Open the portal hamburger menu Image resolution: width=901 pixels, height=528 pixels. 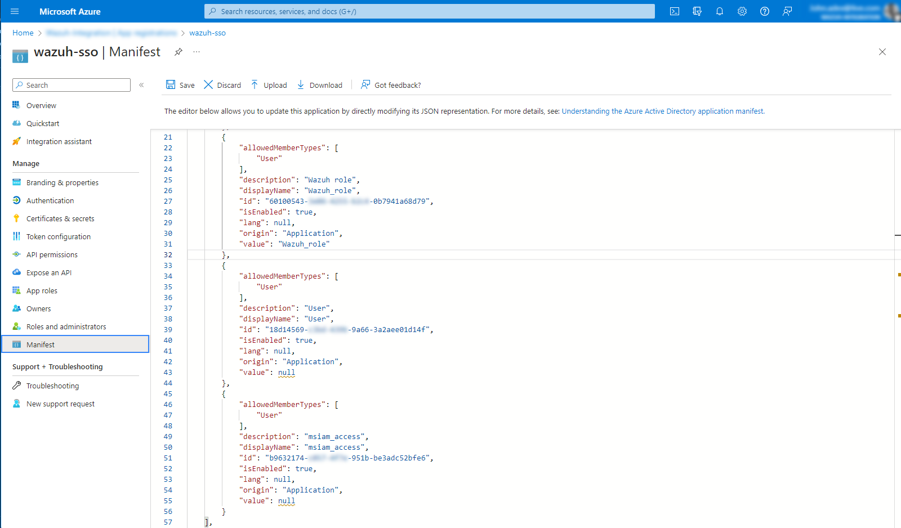[15, 11]
